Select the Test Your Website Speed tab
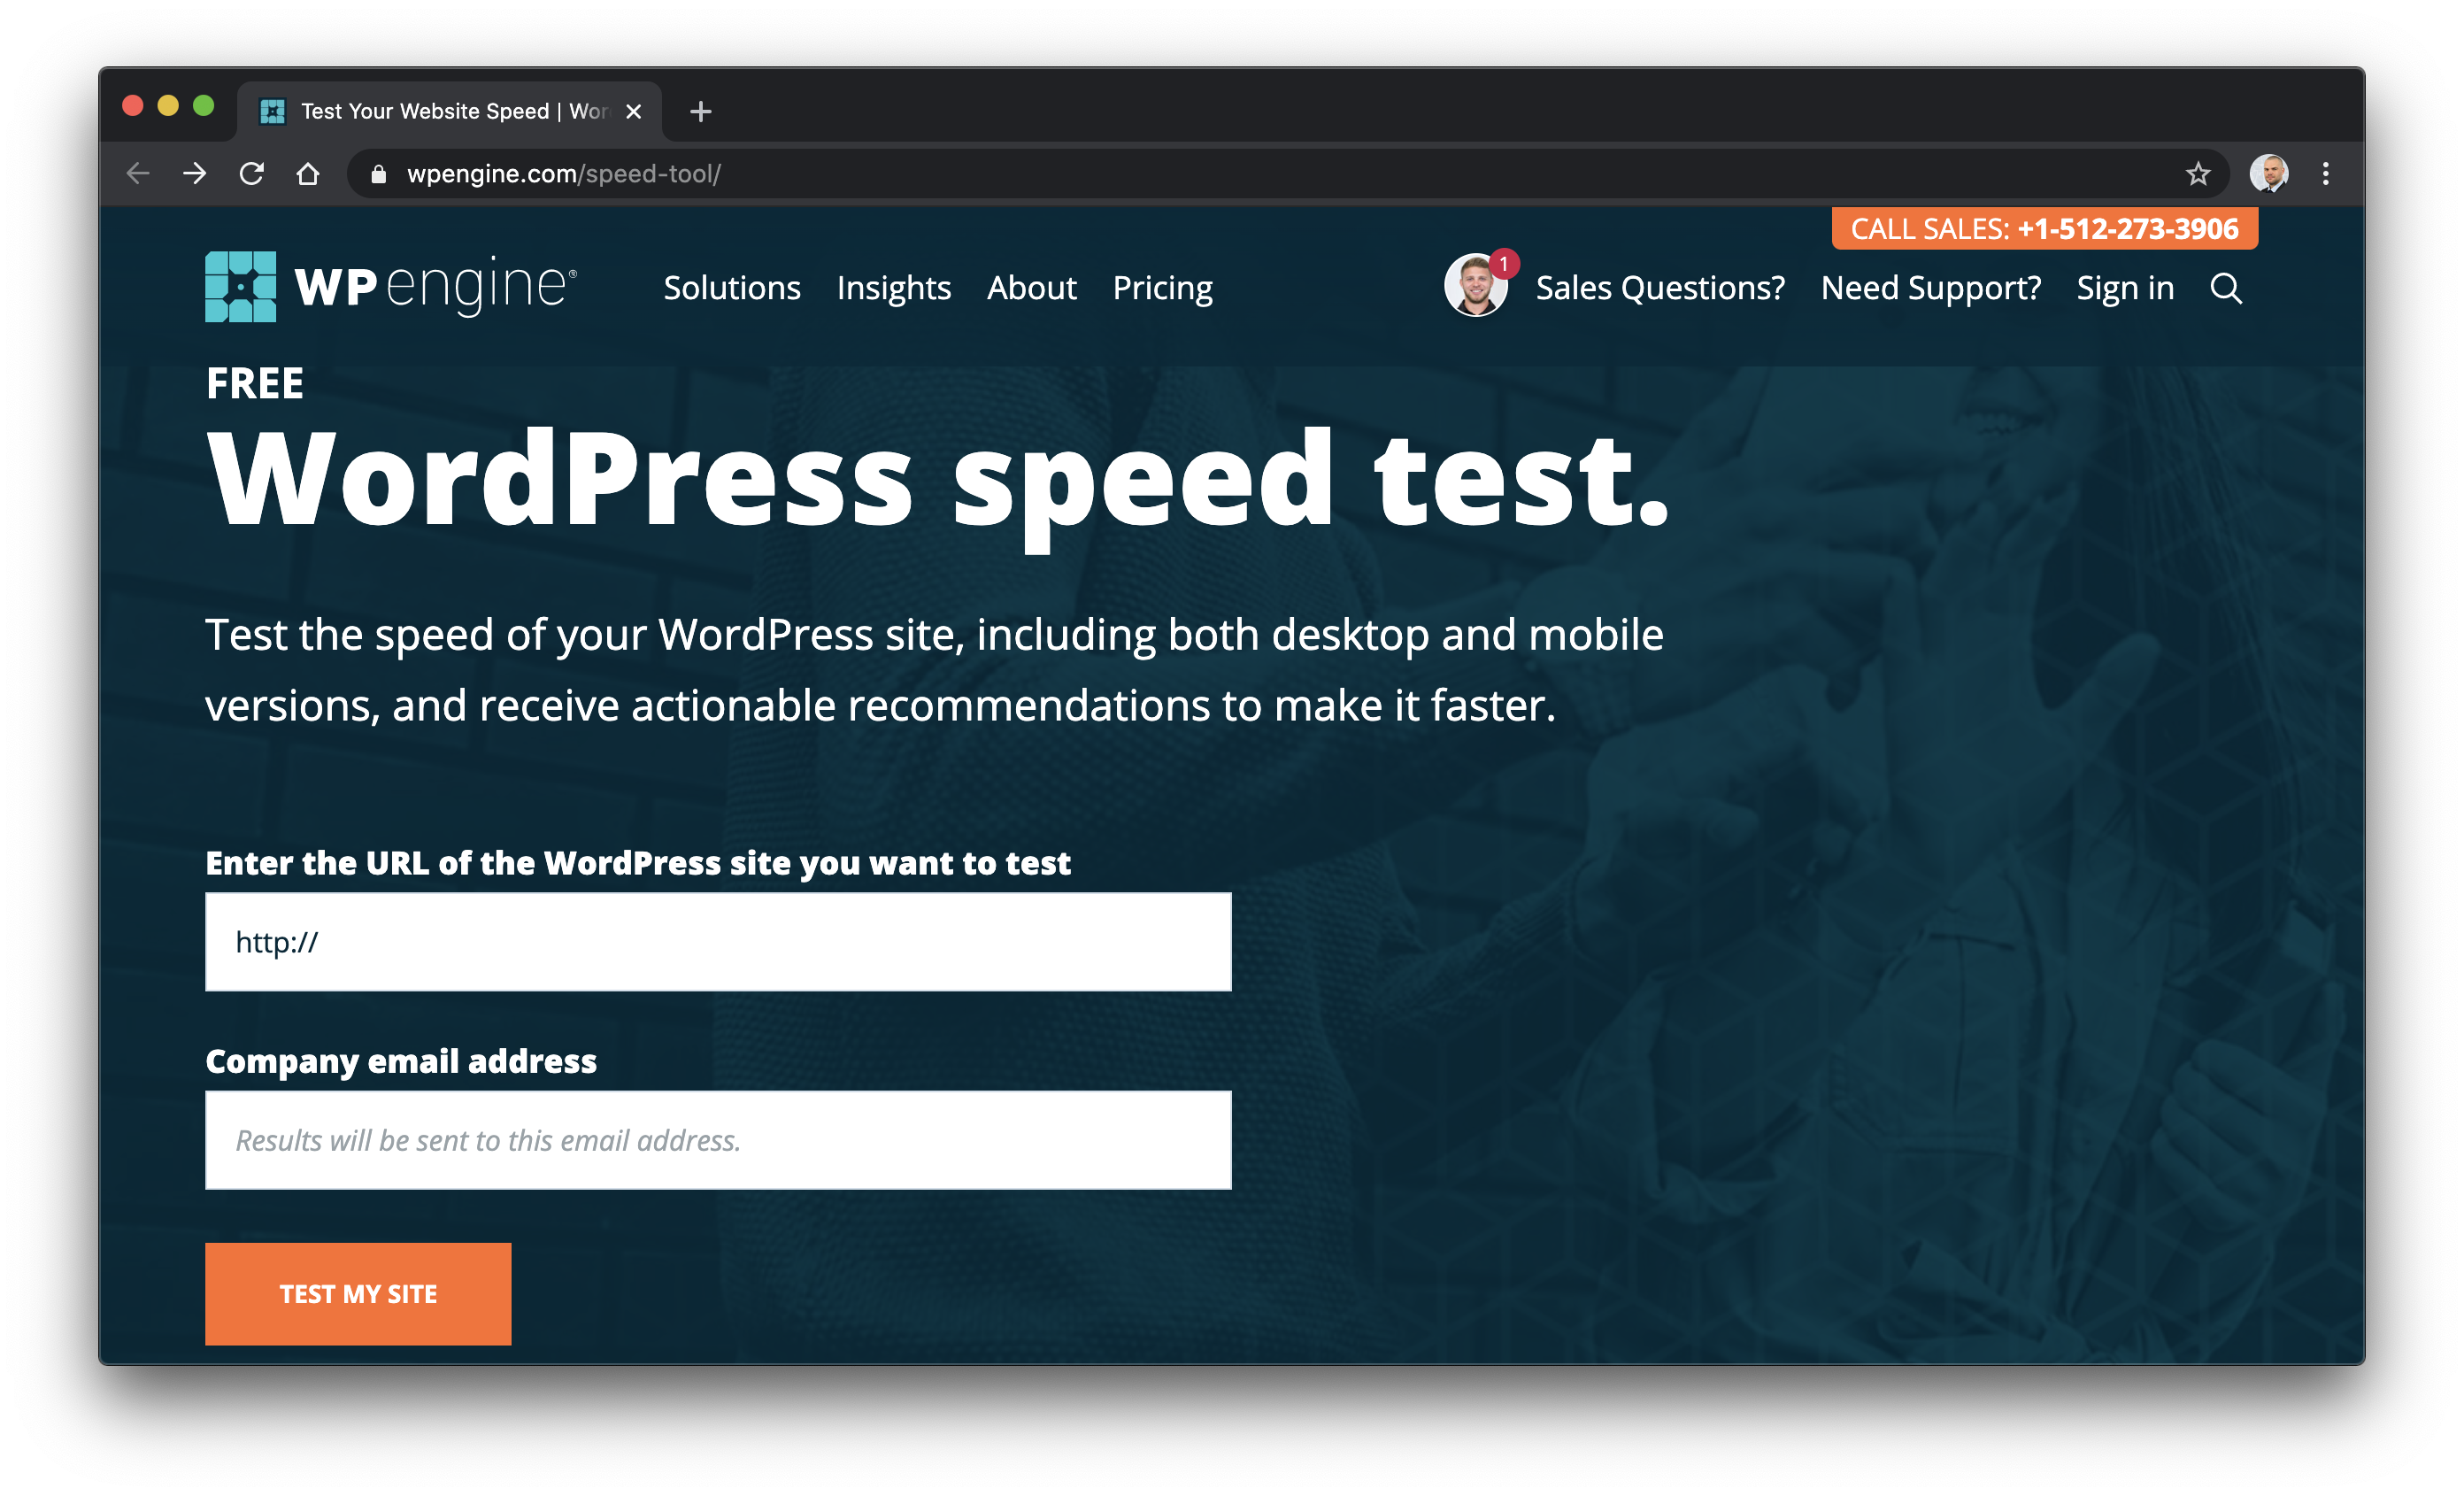 450,111
